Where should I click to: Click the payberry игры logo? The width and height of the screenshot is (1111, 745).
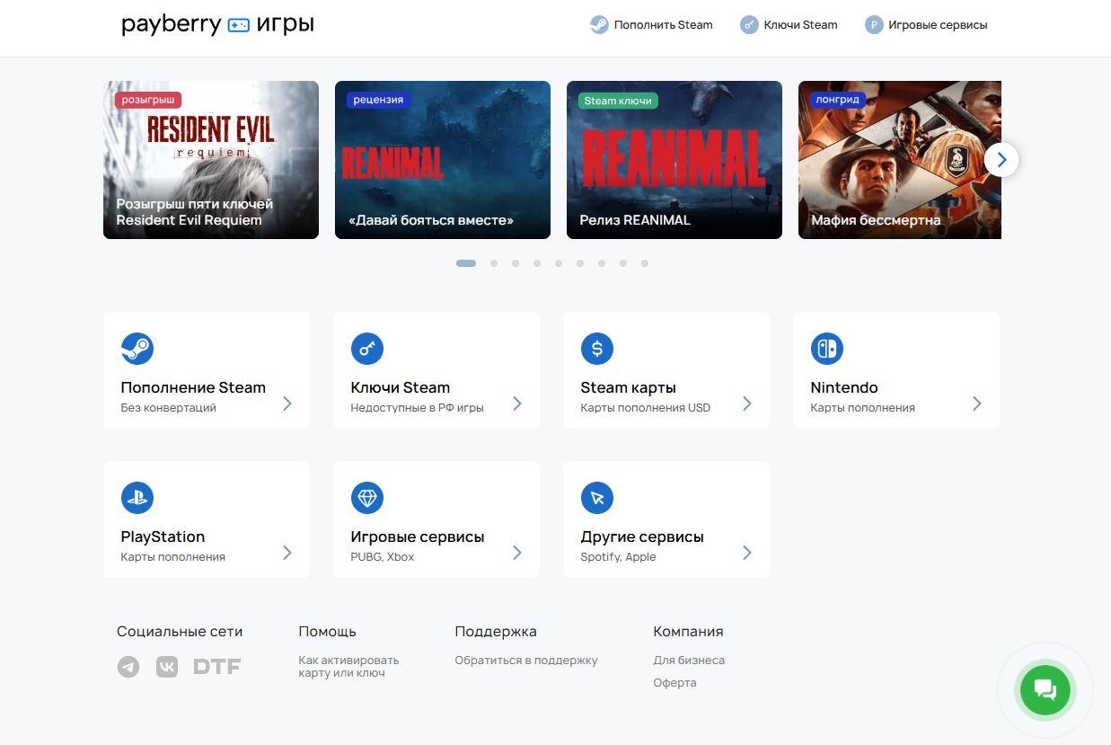point(217,24)
